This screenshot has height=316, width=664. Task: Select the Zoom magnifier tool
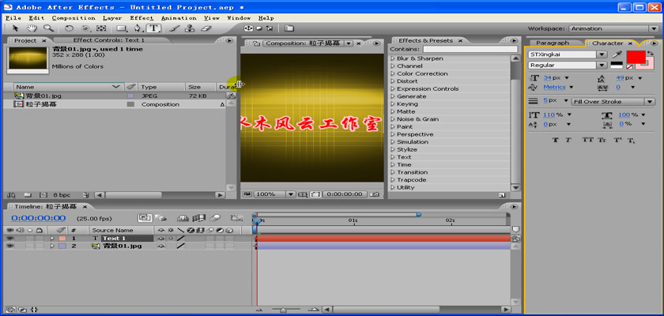(x=49, y=28)
